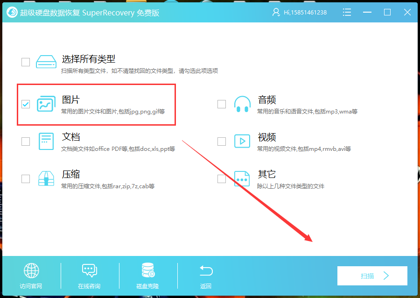Click the other file types icon
This screenshot has width=420, height=298.
[242, 179]
